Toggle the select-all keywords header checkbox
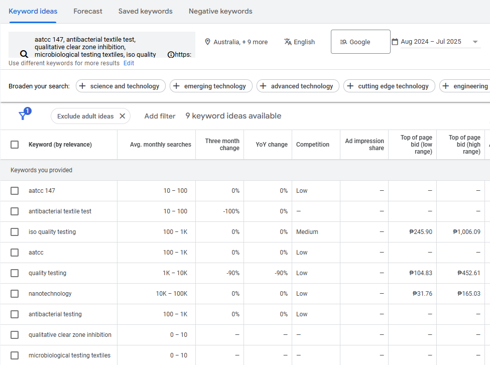This screenshot has height=365, width=490. coord(15,145)
